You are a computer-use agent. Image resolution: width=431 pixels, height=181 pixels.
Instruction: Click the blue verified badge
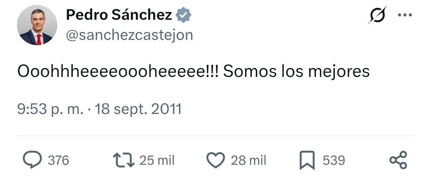(x=184, y=15)
